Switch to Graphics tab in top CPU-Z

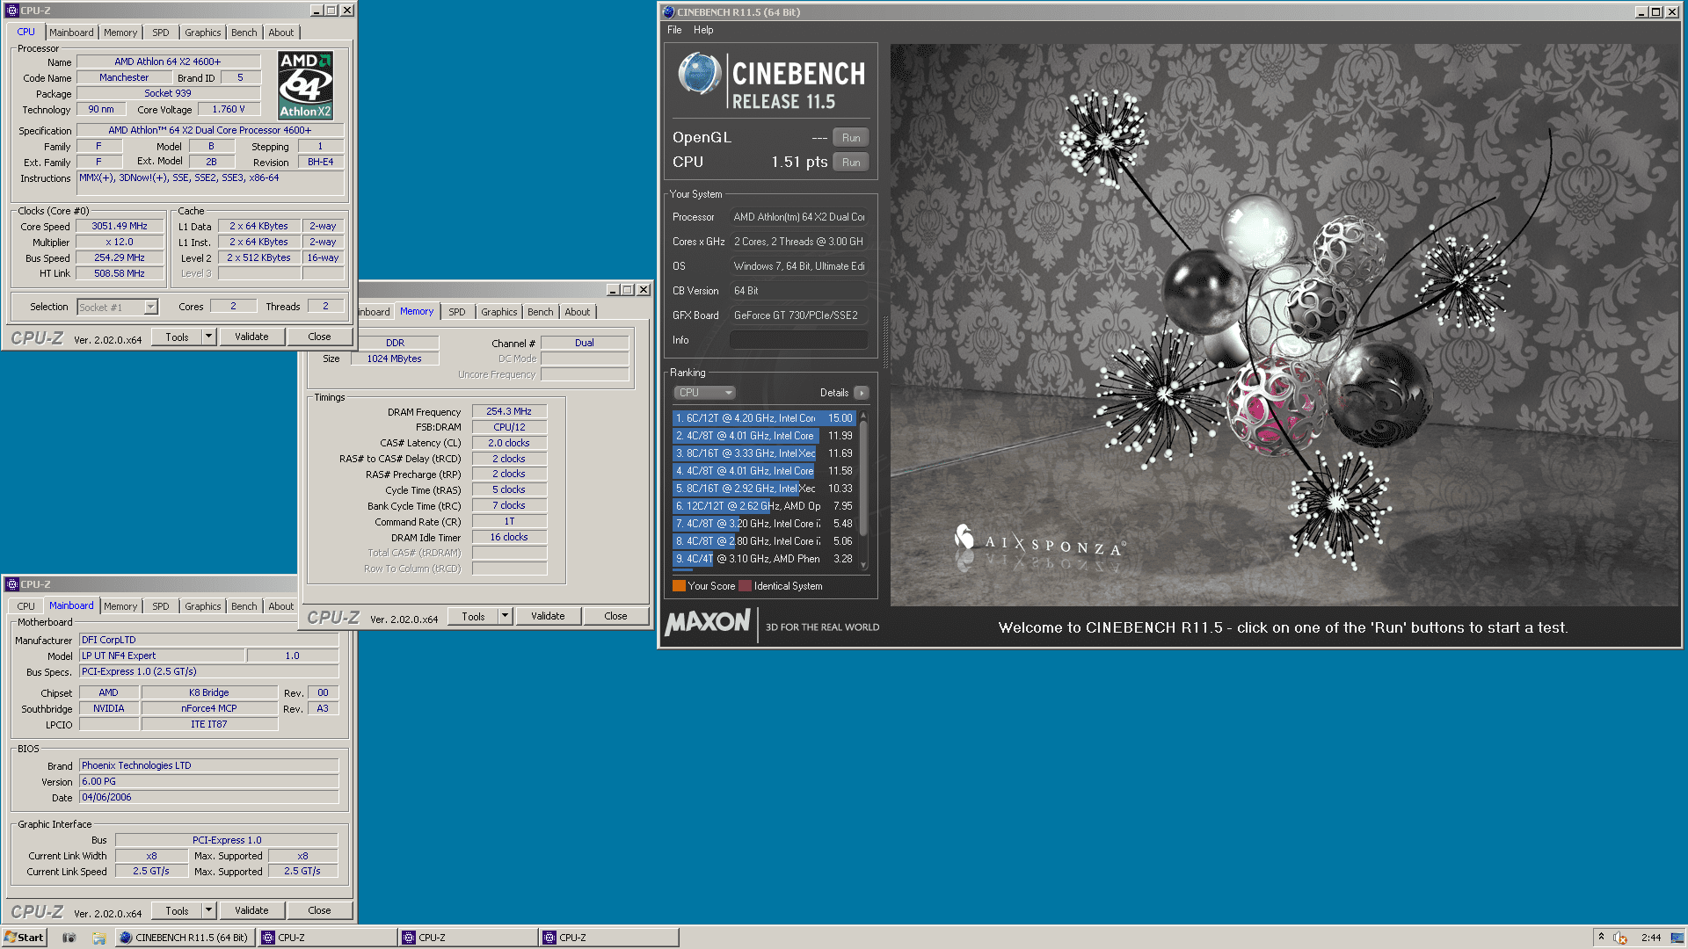coord(203,33)
